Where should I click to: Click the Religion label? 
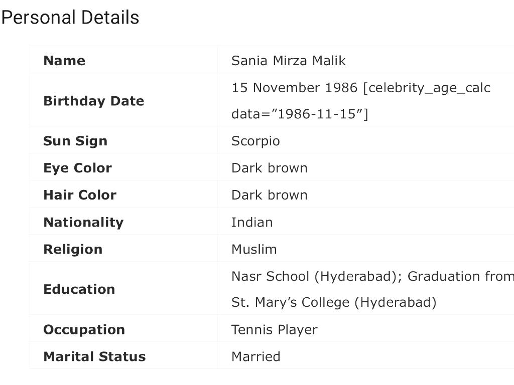point(73,249)
